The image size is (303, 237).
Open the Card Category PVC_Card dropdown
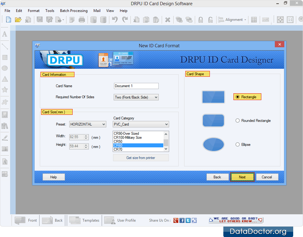coord(141,124)
